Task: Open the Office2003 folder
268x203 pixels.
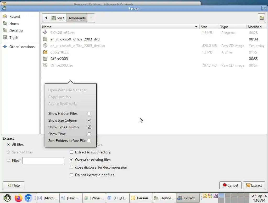Action: point(154,59)
